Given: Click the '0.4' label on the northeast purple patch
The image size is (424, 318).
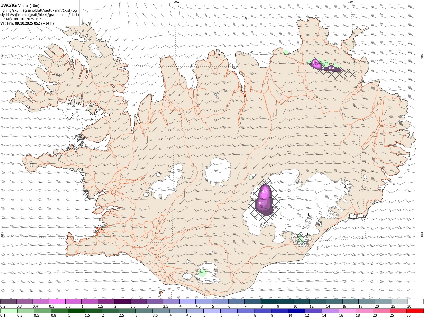Looking at the screenshot, I should point(332,68).
